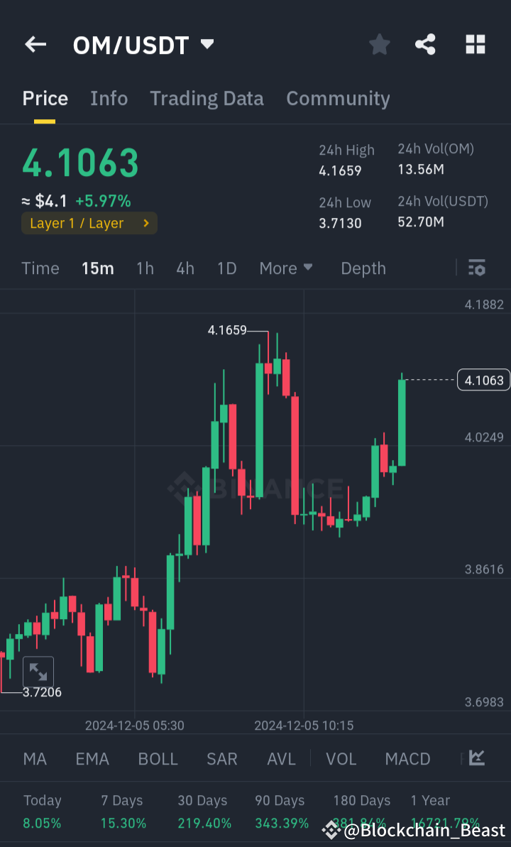Open the Layer 1 / Layer tag chevron

pyautogui.click(x=146, y=223)
